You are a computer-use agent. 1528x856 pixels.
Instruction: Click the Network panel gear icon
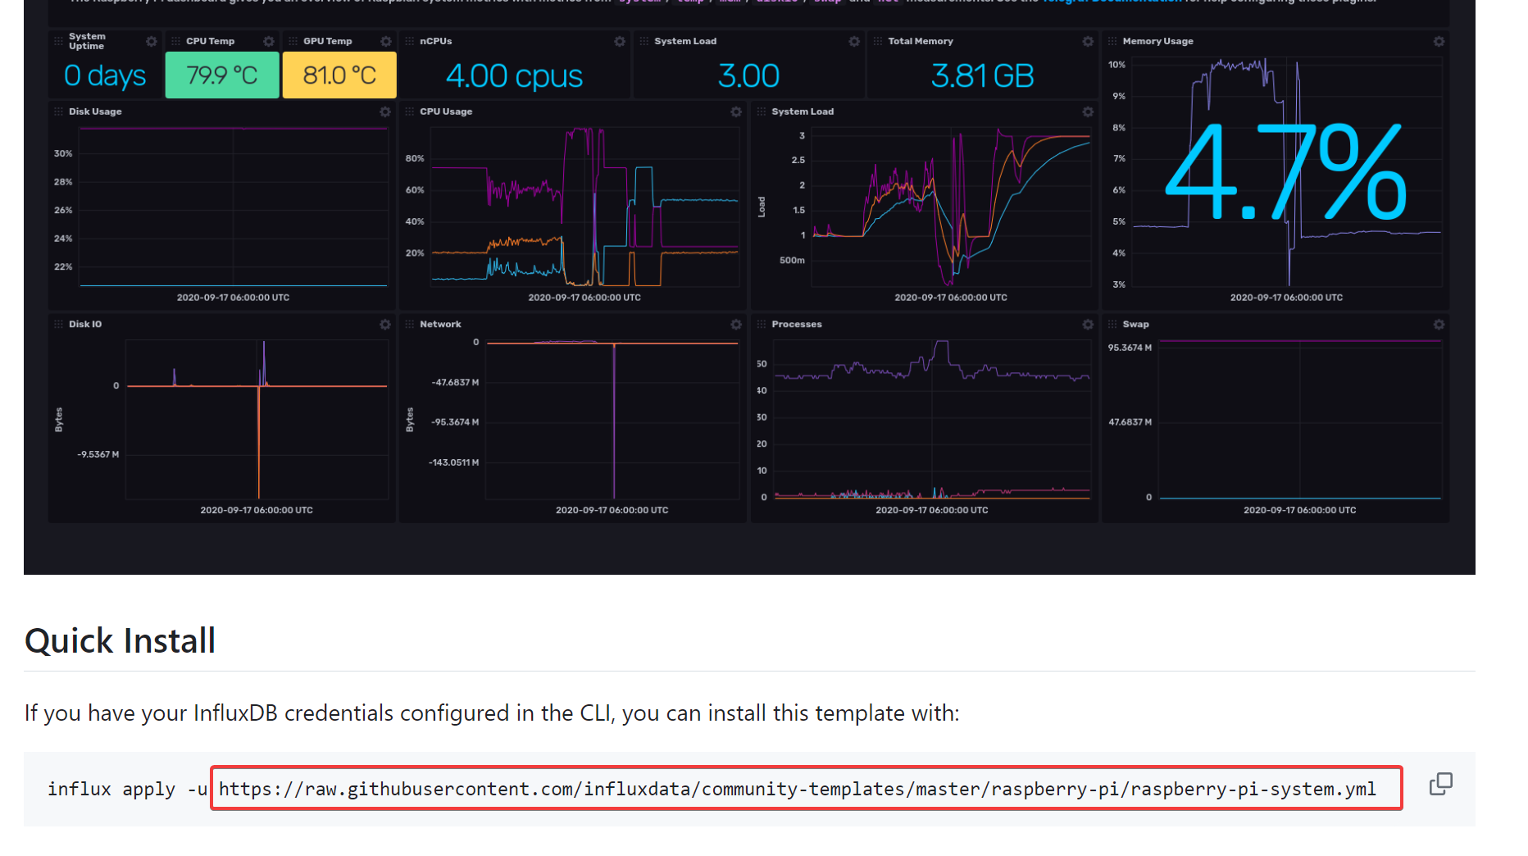click(x=736, y=325)
